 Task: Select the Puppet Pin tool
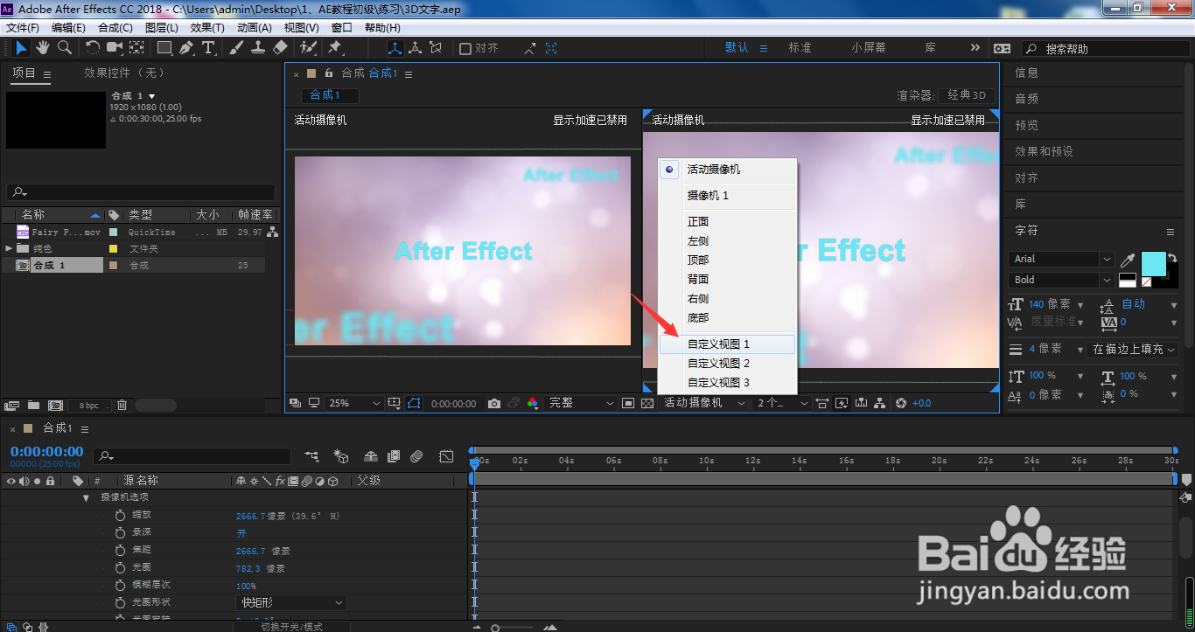point(335,47)
